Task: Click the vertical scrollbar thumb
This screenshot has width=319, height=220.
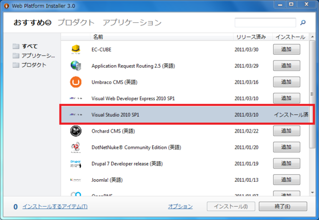Action: [x=312, y=94]
